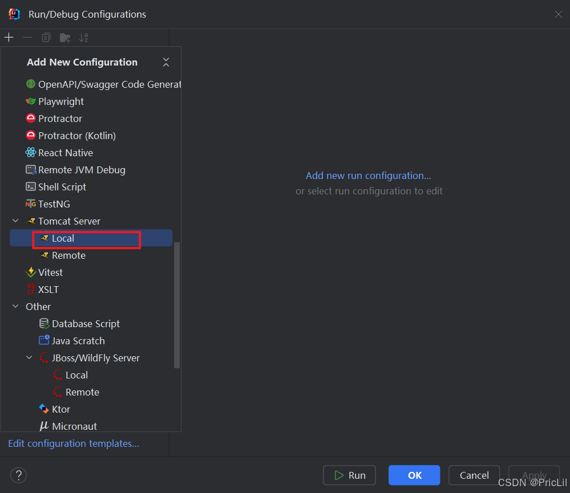Viewport: 570px width, 493px height.
Task: Click the help question mark icon
Action: coord(18,475)
